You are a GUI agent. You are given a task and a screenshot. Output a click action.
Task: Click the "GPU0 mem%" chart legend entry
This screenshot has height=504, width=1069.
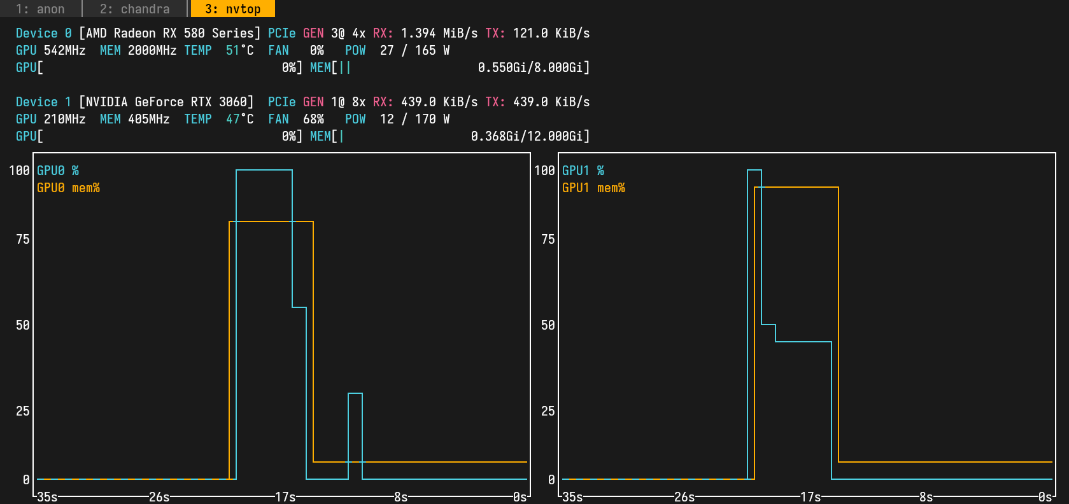click(68, 188)
